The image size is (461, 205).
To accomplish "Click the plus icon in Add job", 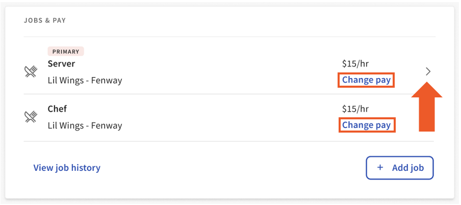I will point(379,168).
